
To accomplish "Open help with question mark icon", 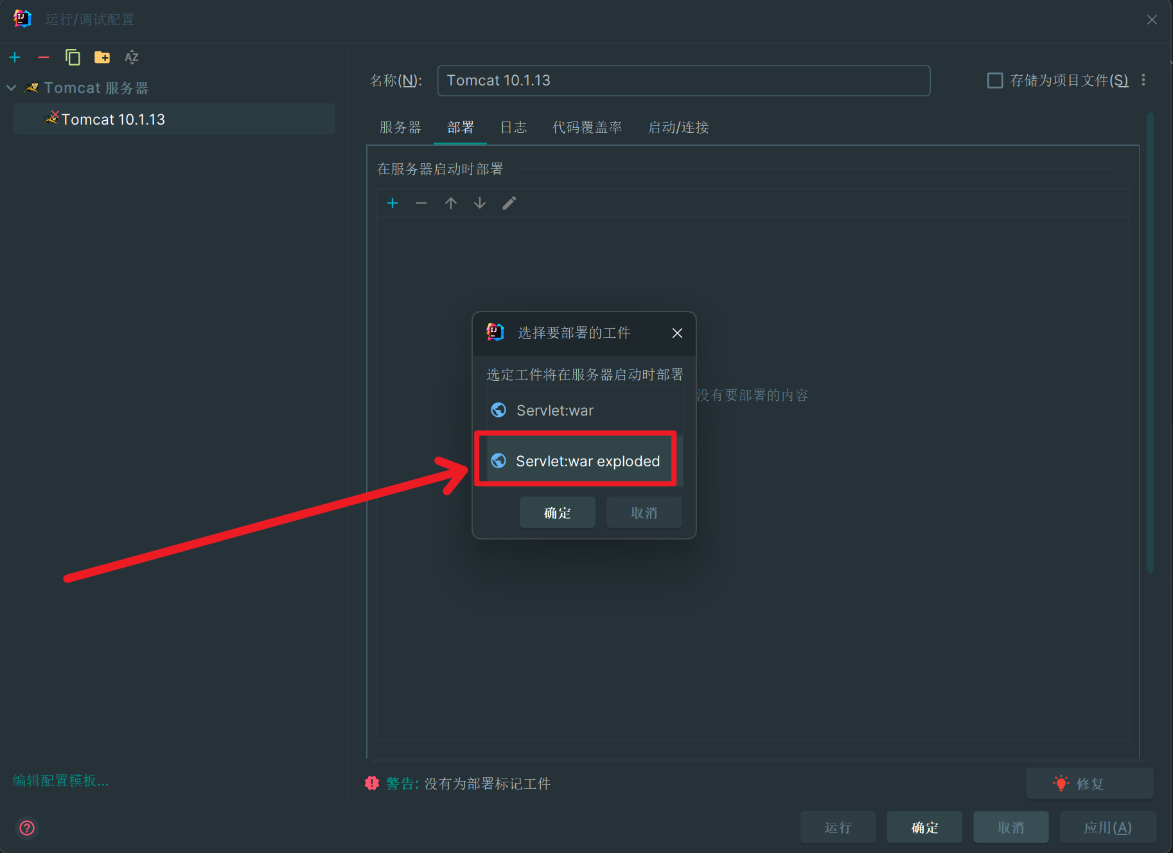I will pyautogui.click(x=27, y=827).
